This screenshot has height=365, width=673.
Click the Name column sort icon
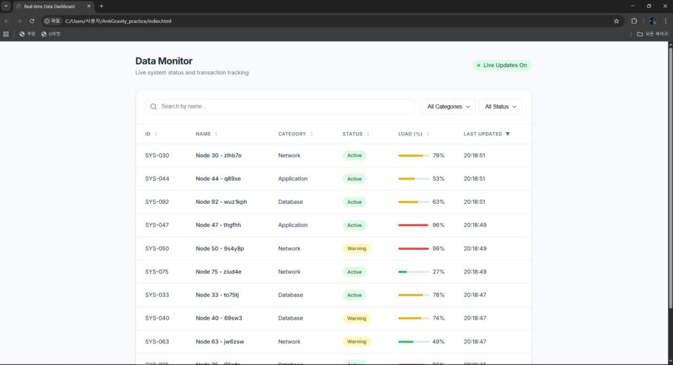point(216,134)
